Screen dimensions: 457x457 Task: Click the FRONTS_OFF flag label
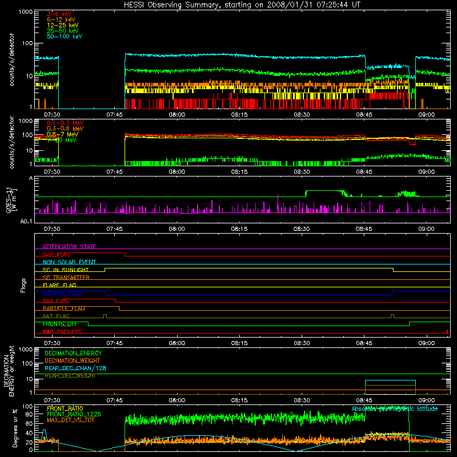click(60, 324)
